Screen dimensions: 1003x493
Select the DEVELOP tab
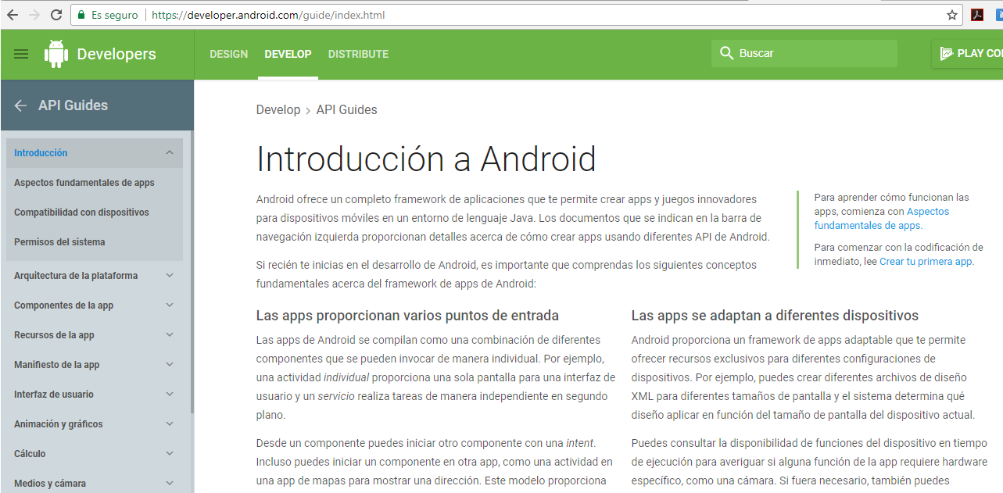[288, 54]
